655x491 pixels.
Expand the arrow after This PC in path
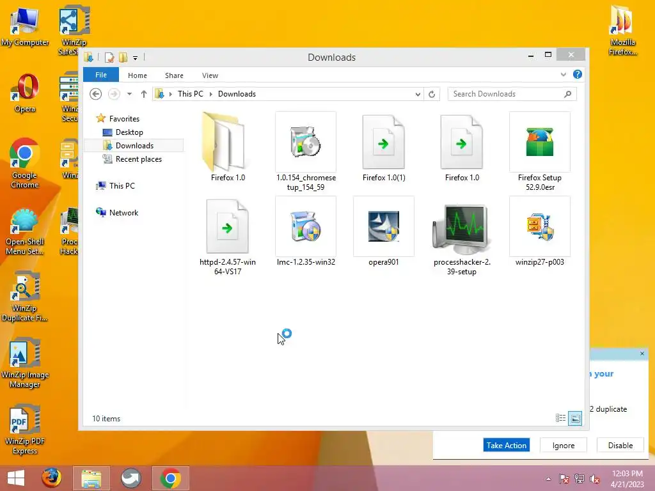click(211, 94)
